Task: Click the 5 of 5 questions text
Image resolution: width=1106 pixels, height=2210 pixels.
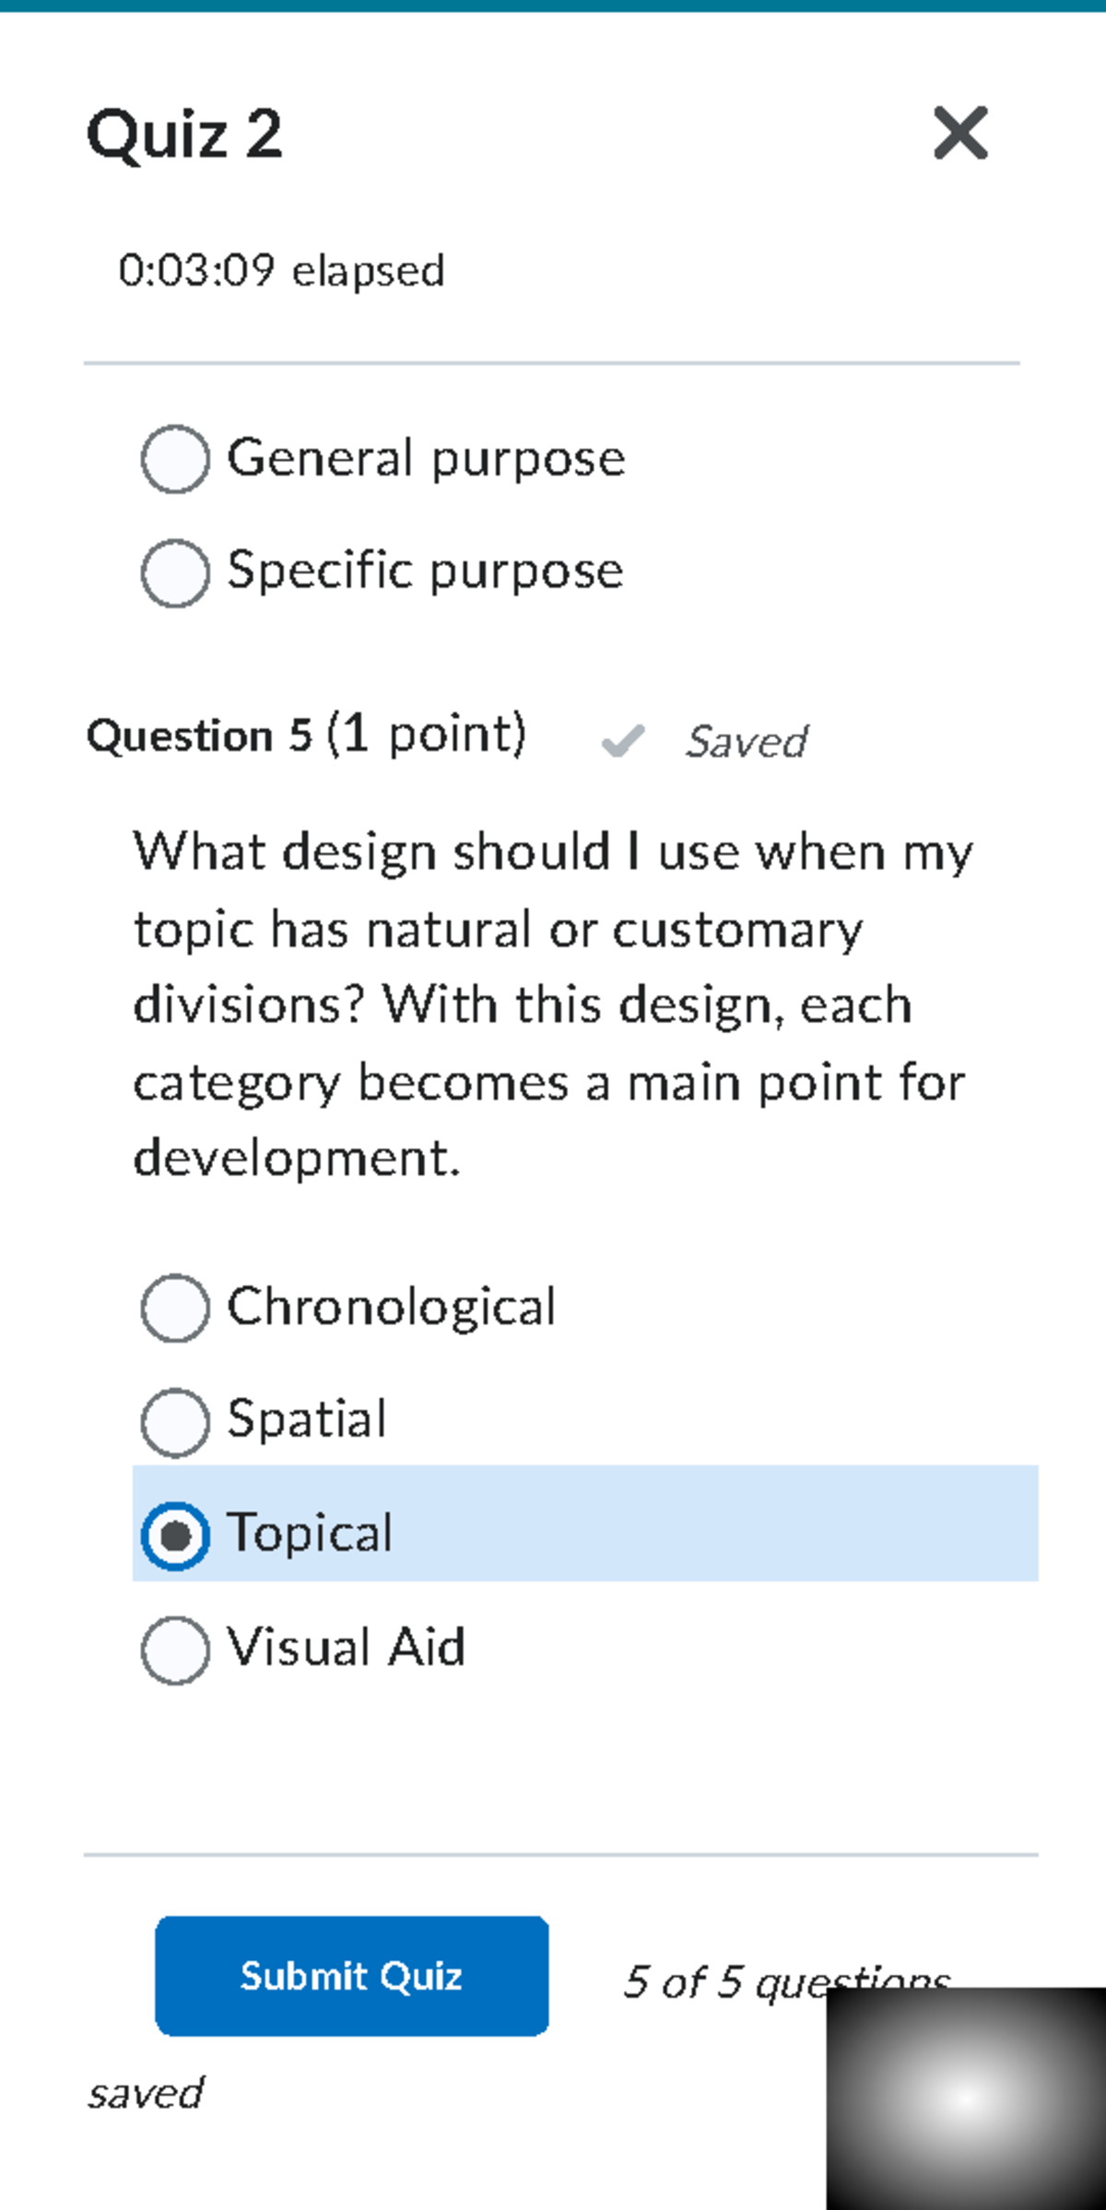Action: (x=788, y=1978)
